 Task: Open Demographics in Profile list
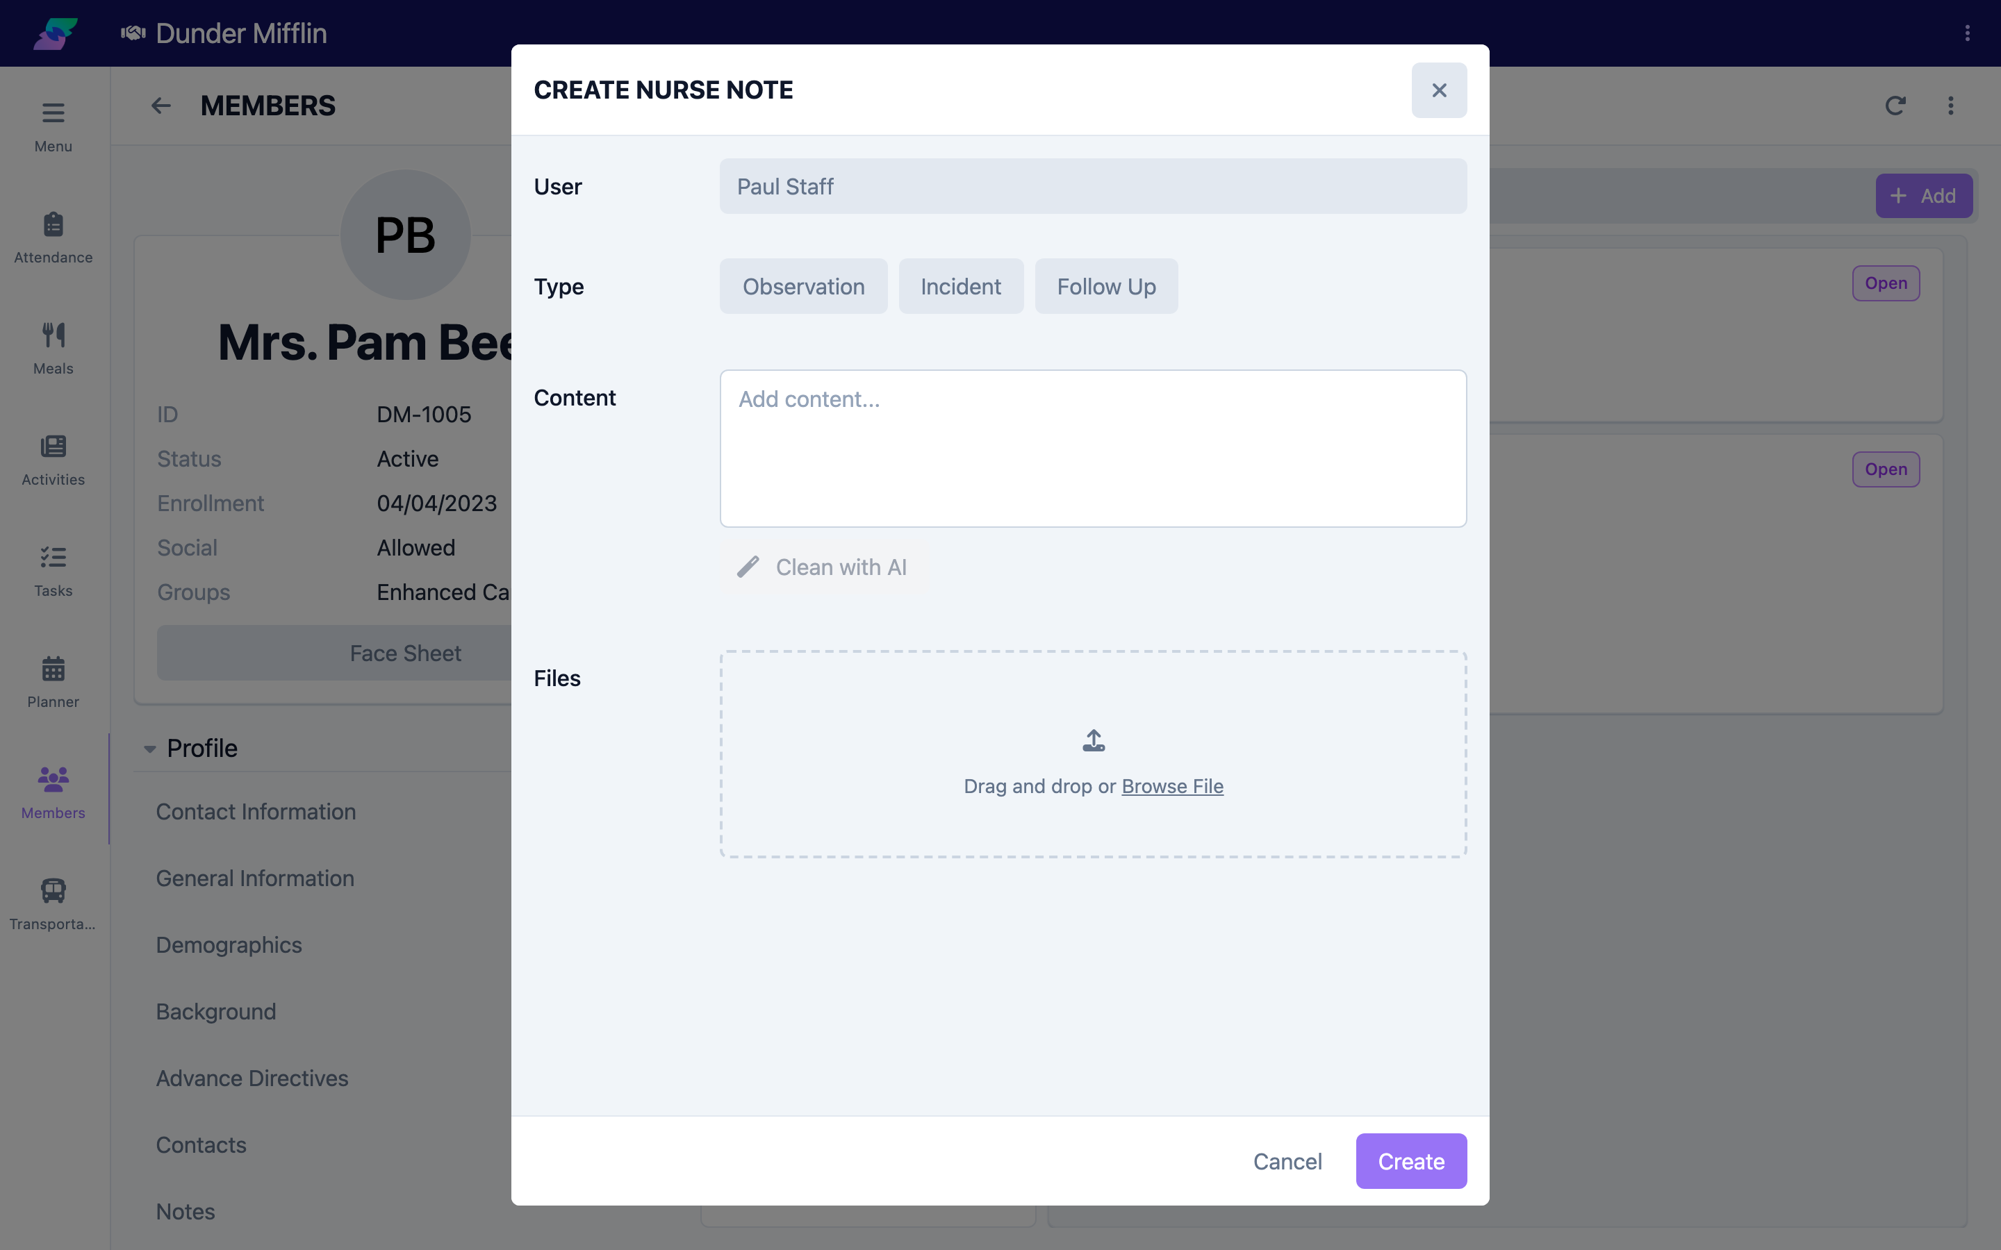(x=229, y=945)
